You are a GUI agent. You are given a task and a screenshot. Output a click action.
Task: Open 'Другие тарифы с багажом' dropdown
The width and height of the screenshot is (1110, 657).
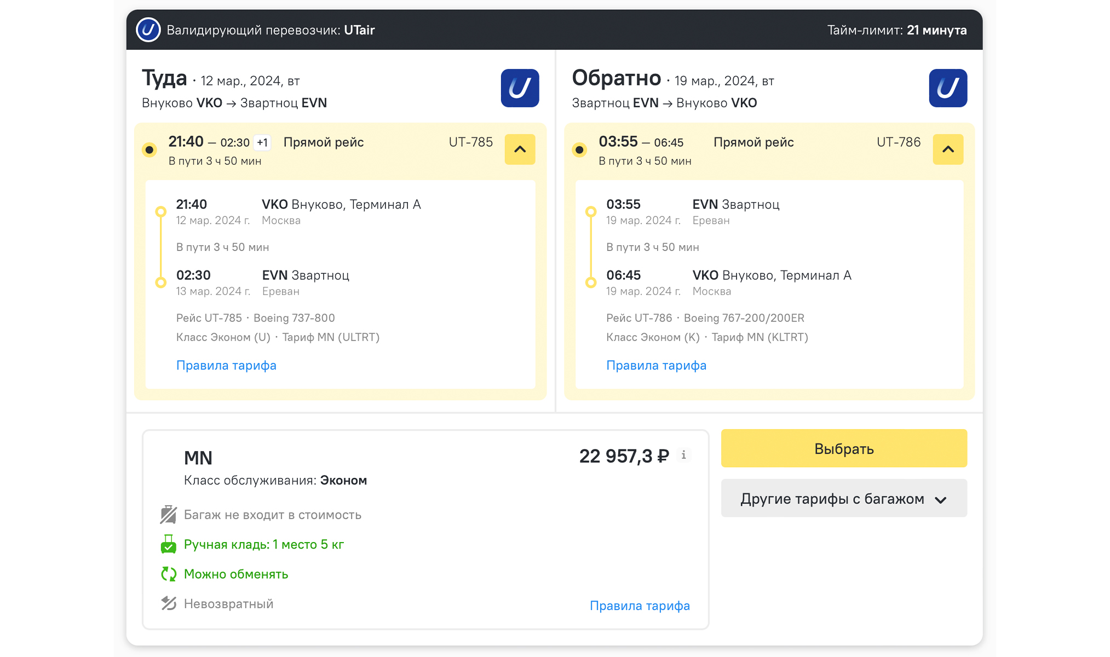[843, 498]
